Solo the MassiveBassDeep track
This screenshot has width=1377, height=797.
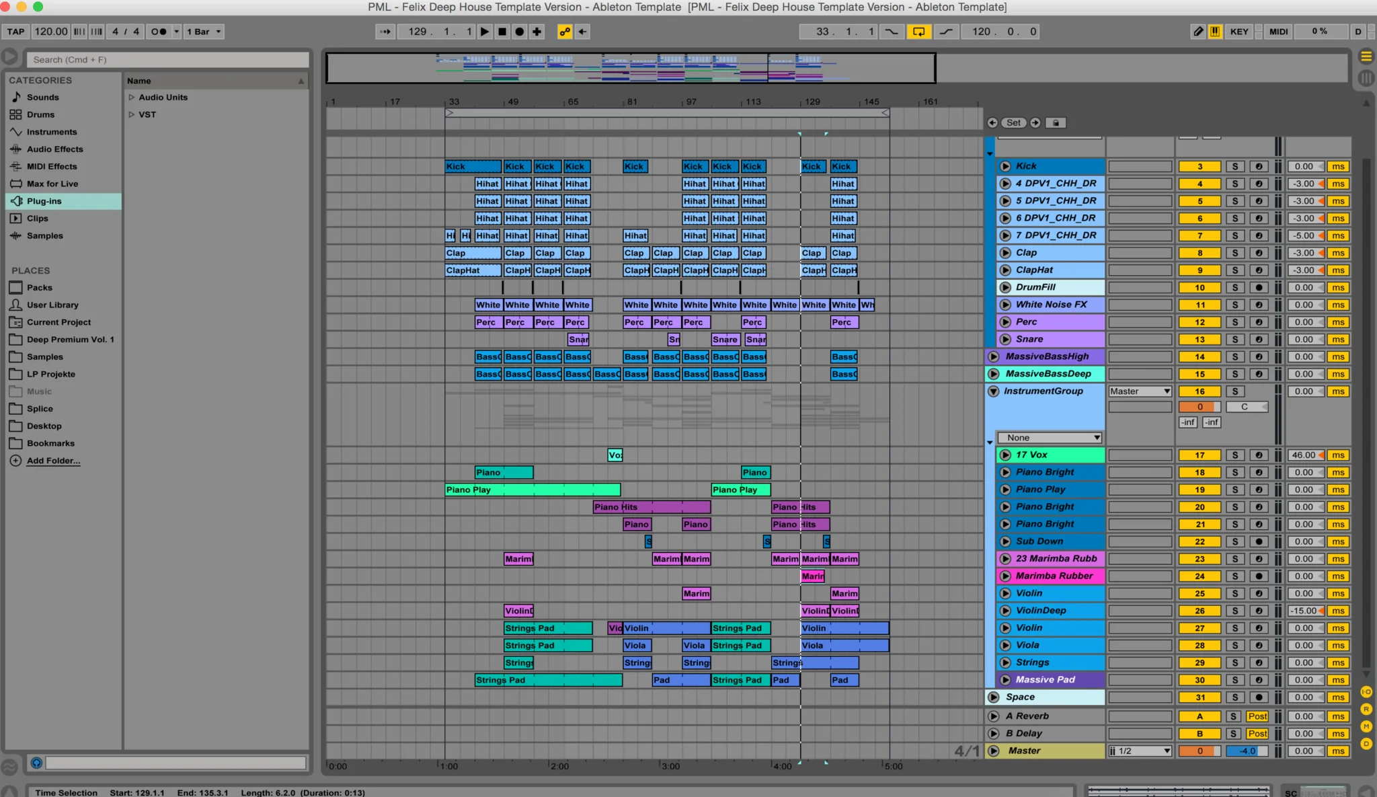pyautogui.click(x=1234, y=374)
